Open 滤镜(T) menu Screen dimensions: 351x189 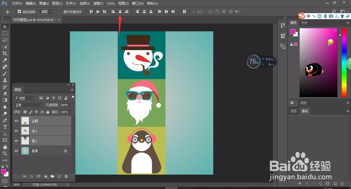point(98,4)
